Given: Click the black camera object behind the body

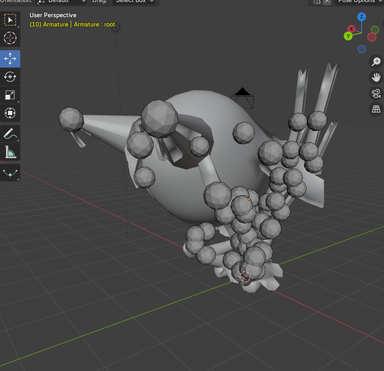Looking at the screenshot, I should click(242, 98).
